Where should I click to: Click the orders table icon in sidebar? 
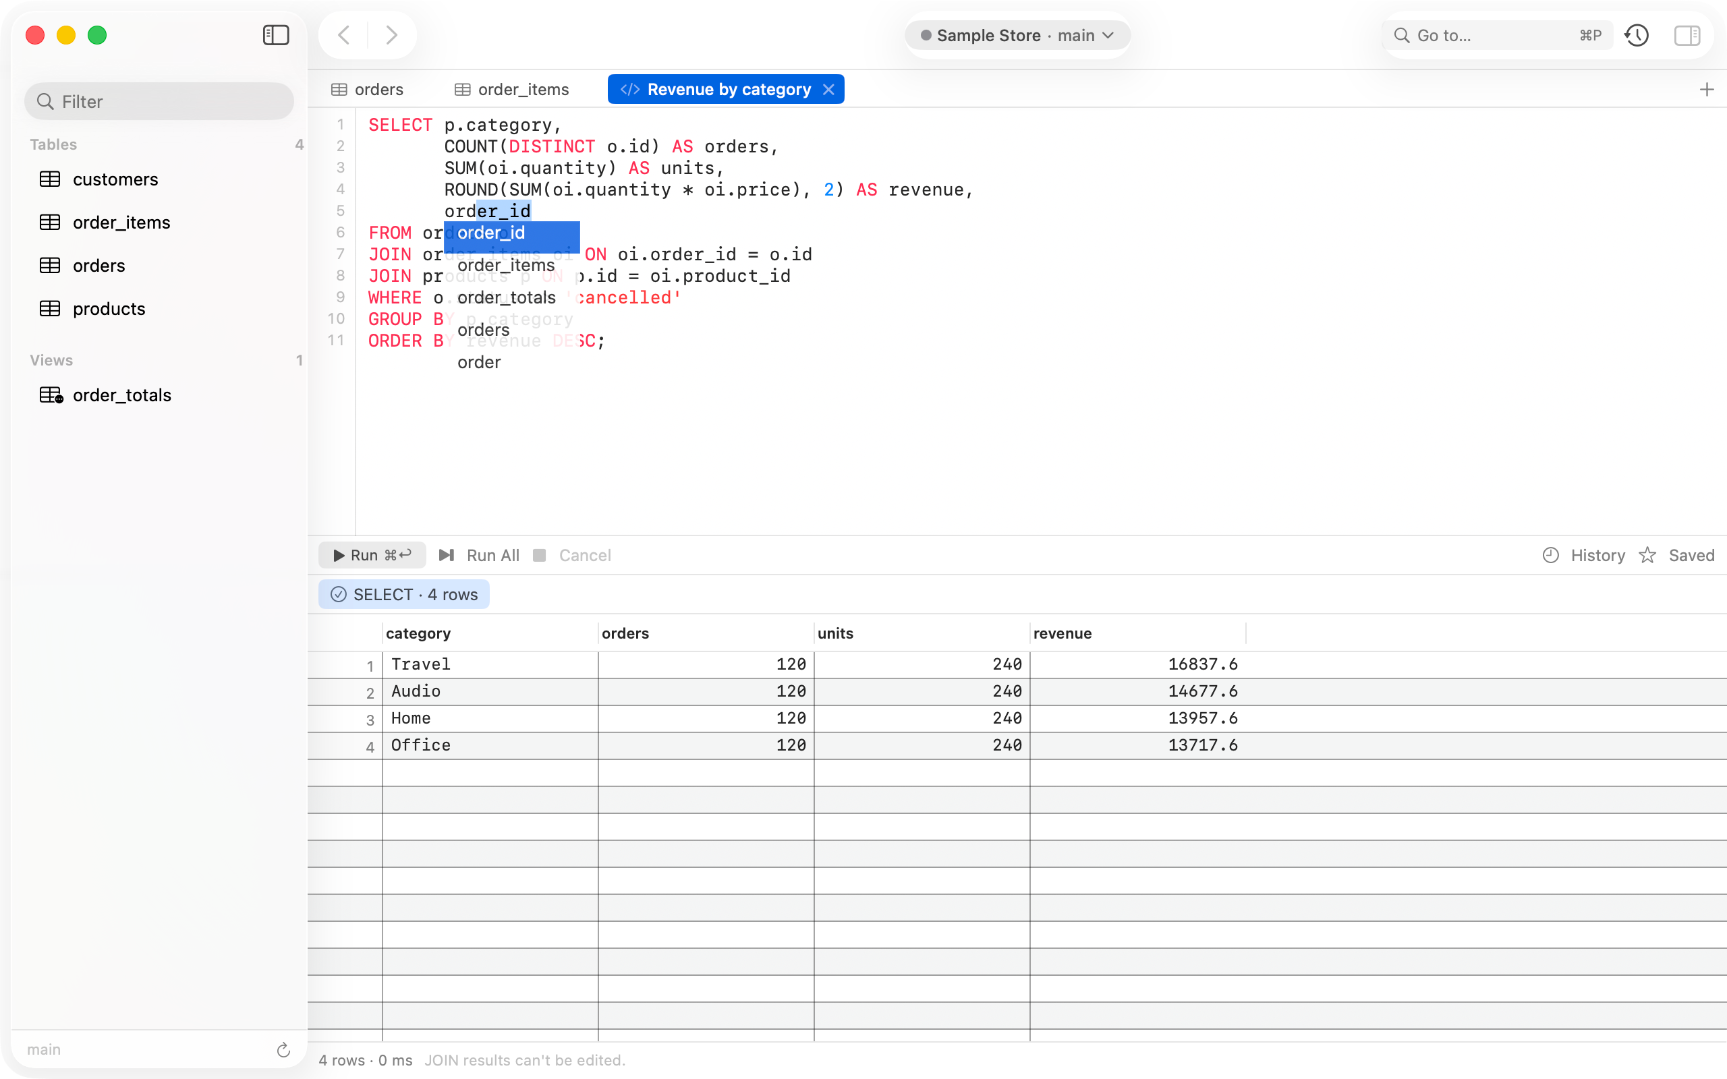click(x=50, y=266)
